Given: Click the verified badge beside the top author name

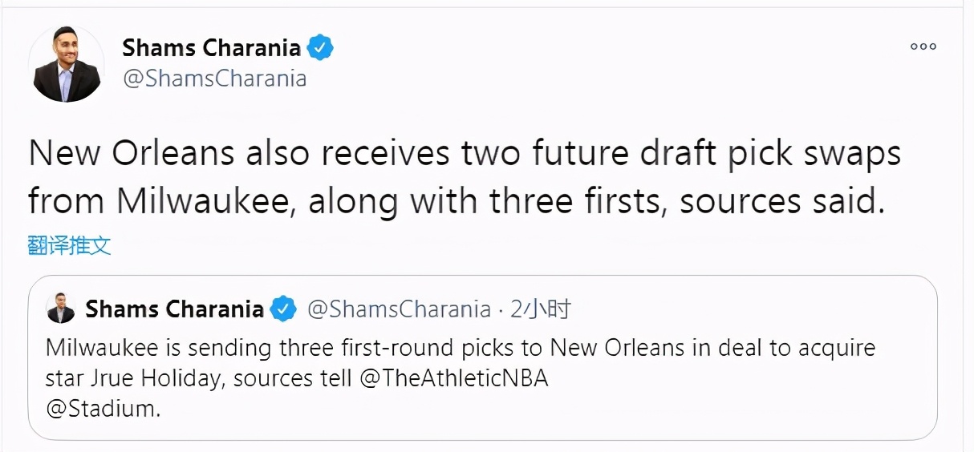Looking at the screenshot, I should pos(321,48).
